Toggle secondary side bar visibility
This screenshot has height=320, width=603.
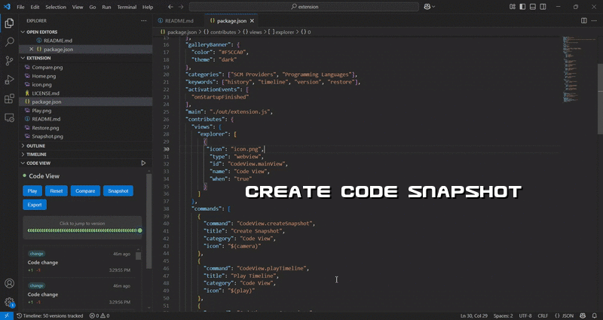pyautogui.click(x=543, y=7)
